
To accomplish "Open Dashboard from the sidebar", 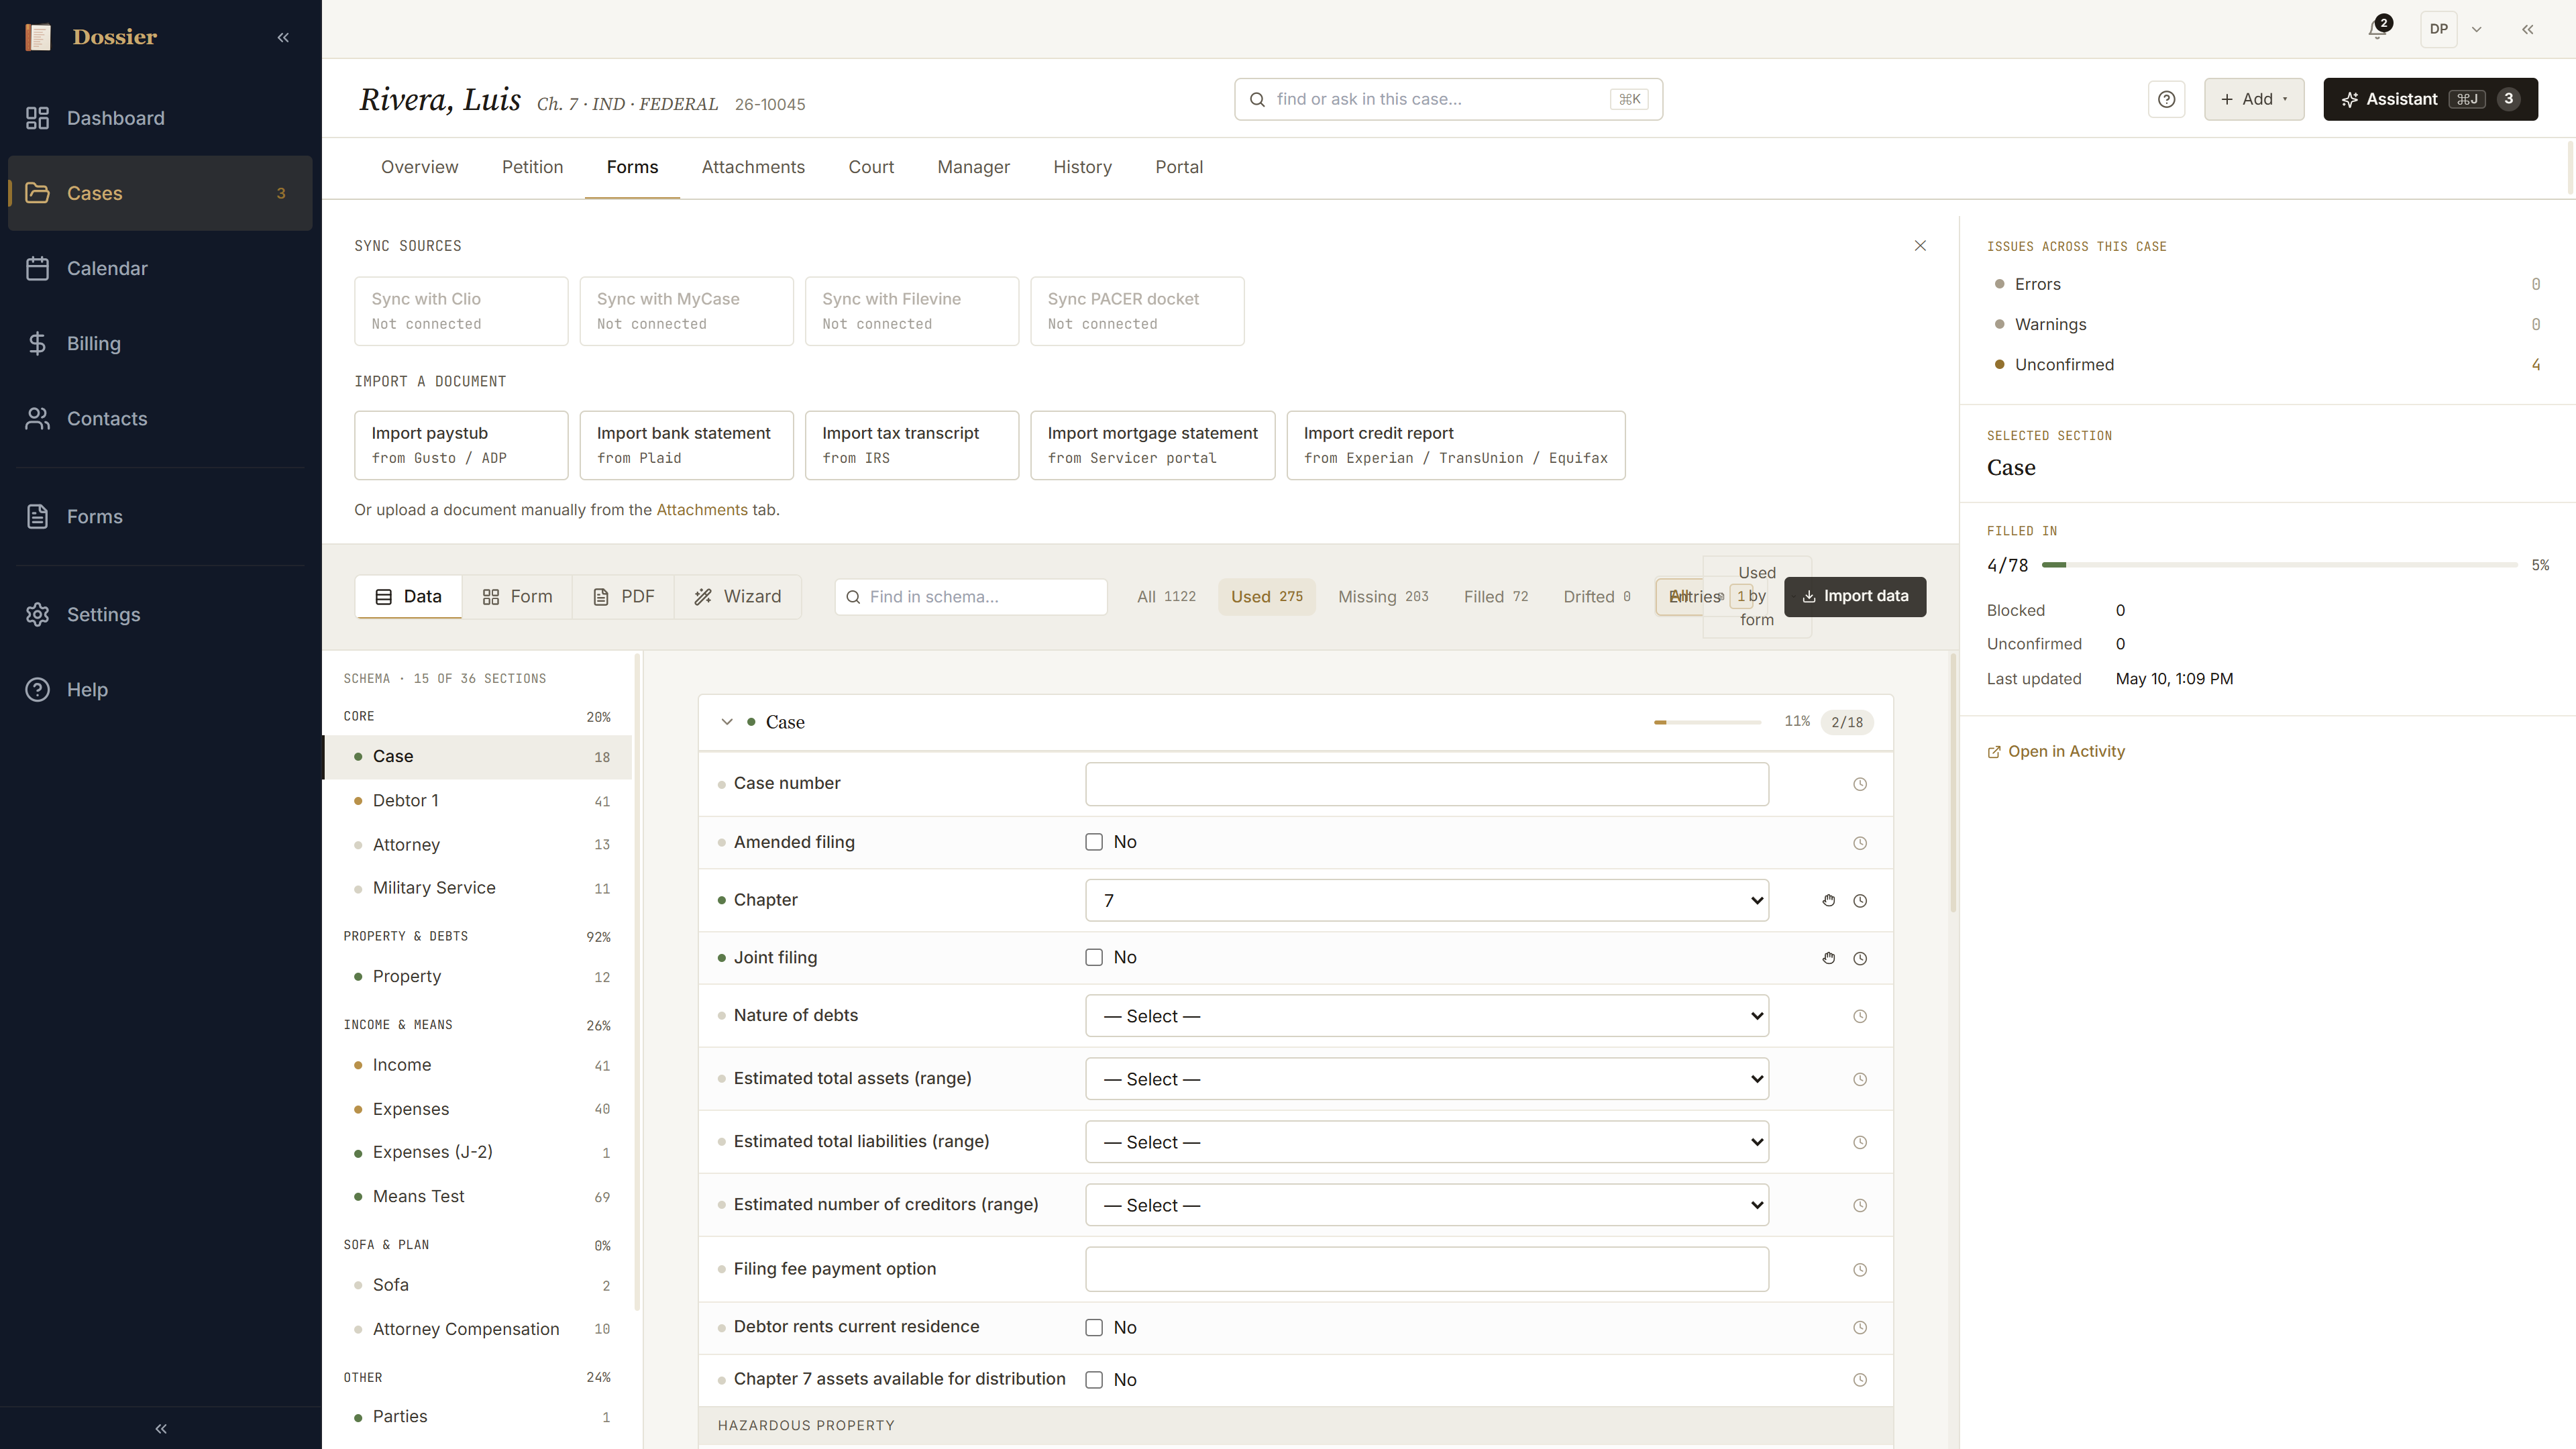I will (160, 118).
